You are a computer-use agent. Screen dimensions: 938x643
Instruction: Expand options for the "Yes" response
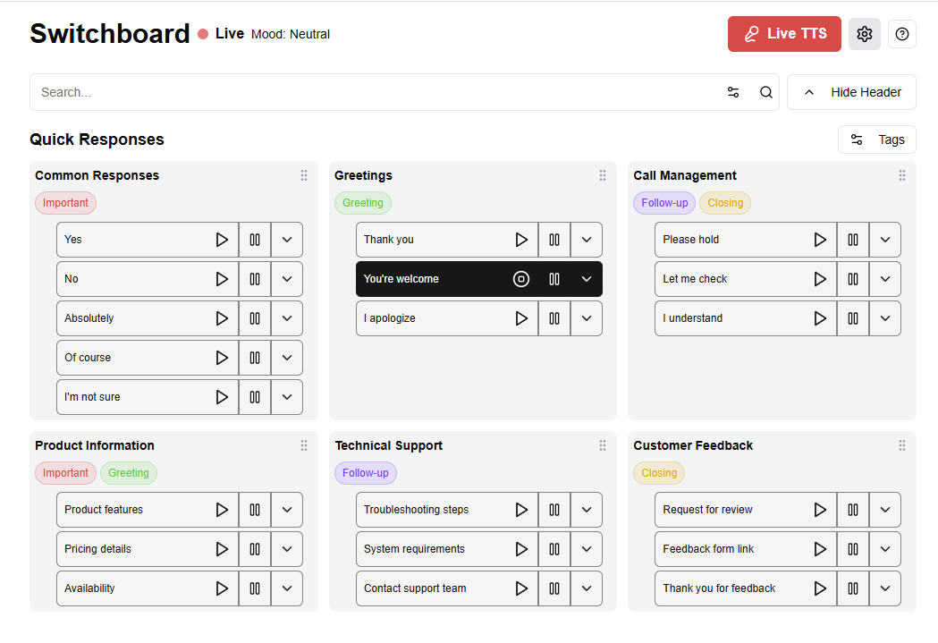pos(287,239)
